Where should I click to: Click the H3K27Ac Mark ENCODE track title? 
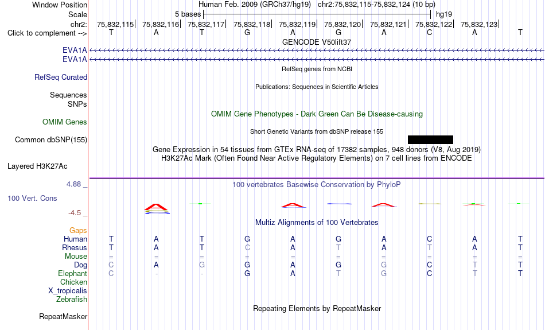pos(317,158)
